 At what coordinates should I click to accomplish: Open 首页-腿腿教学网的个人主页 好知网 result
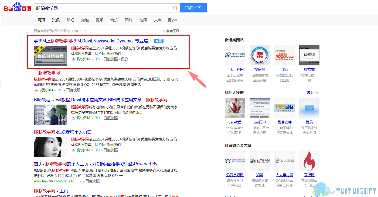pos(98,164)
